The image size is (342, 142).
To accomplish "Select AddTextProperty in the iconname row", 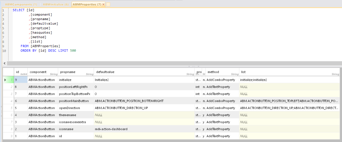I will click(222, 129).
